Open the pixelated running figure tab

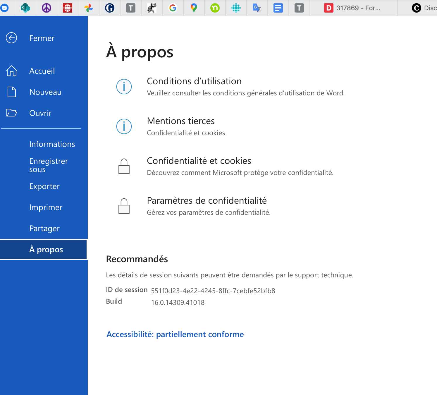pos(152,8)
